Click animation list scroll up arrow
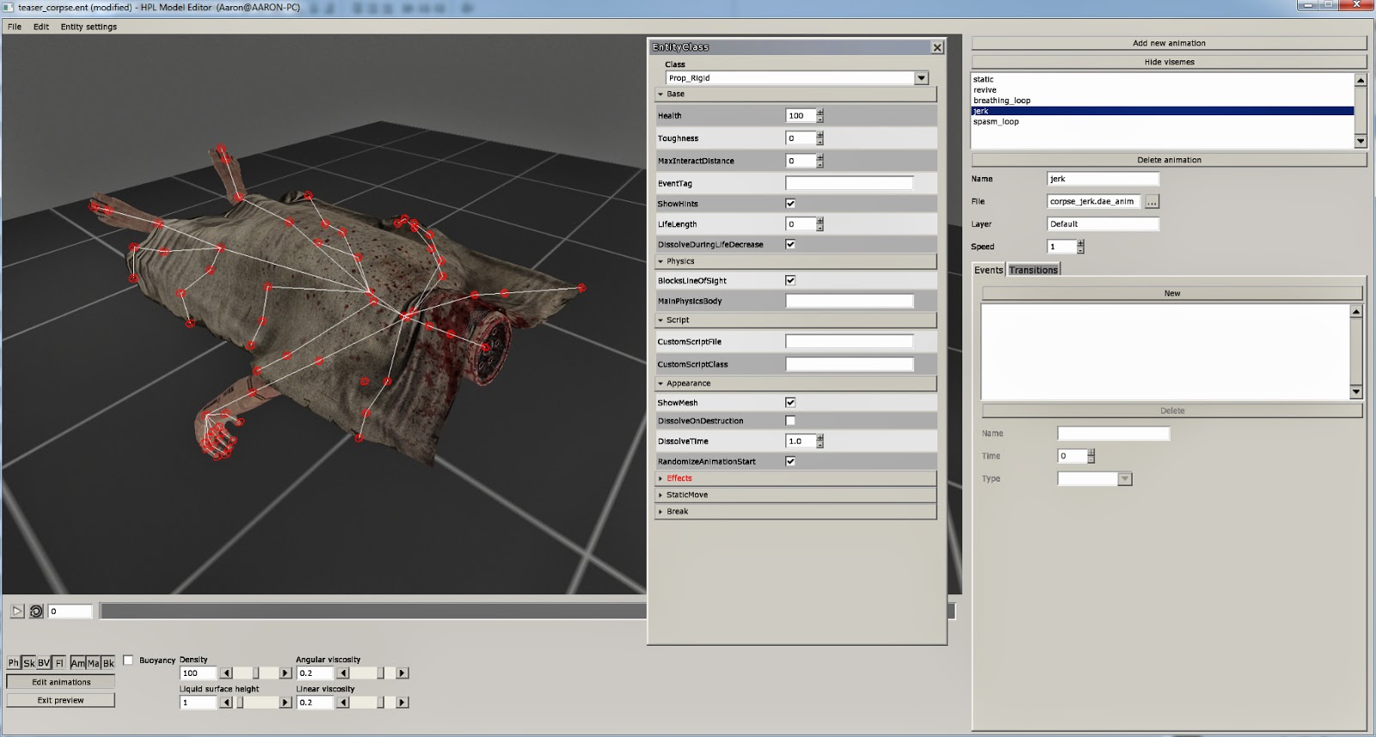This screenshot has height=737, width=1376. point(1361,80)
